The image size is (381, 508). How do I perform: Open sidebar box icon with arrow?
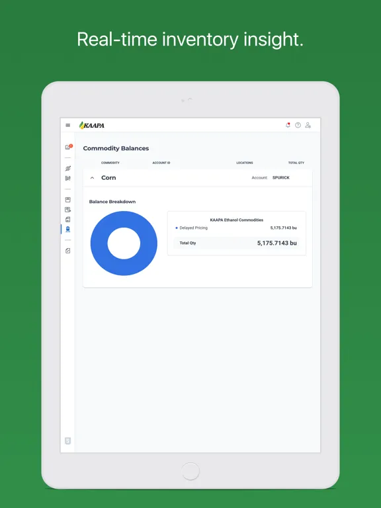(67, 210)
